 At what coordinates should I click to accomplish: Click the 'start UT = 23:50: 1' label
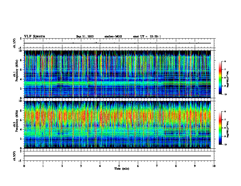pyautogui.click(x=147, y=36)
